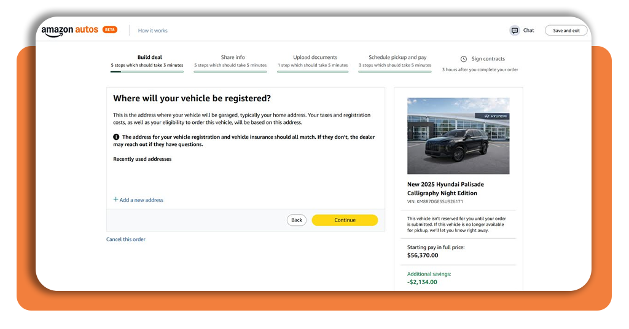Click the orange BETA badge
Viewport: 629px width, 329px height.
110,29
